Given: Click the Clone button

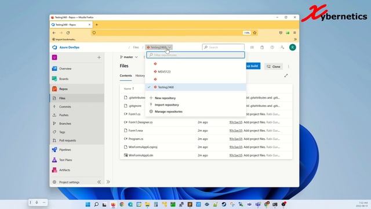Looking at the screenshot, I should tap(274, 67).
